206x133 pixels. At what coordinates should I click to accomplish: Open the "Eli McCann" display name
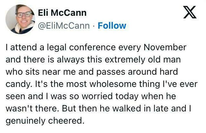[x=62, y=13]
